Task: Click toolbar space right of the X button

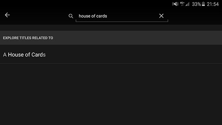Action: point(195,16)
